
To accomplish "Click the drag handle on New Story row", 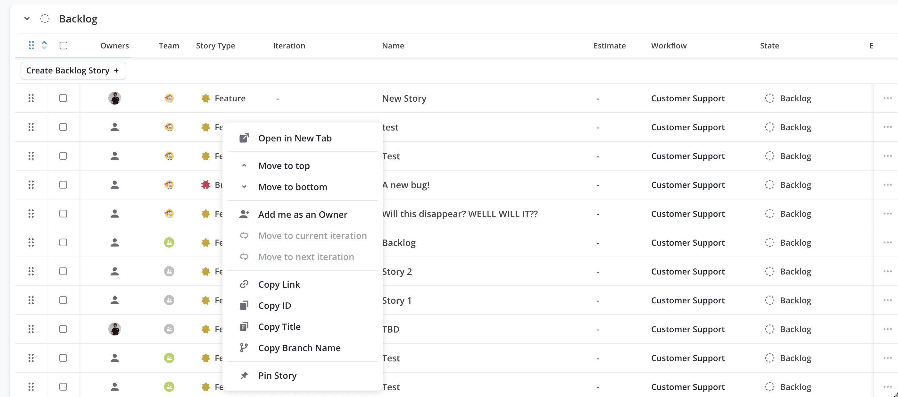I will tap(31, 98).
